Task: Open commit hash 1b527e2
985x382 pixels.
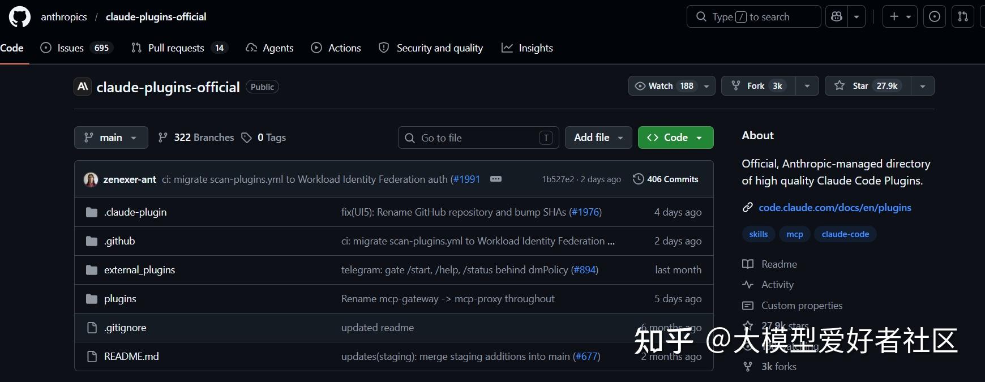Action: pos(558,179)
